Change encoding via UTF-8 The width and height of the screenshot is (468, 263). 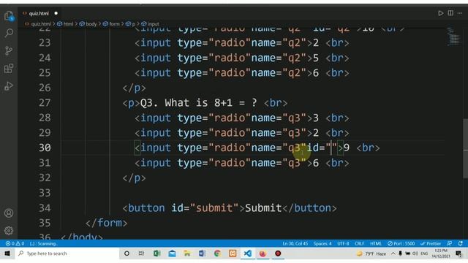point(343,243)
